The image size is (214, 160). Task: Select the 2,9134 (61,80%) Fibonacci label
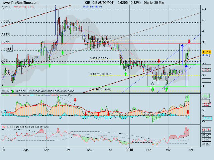pos(101,90)
